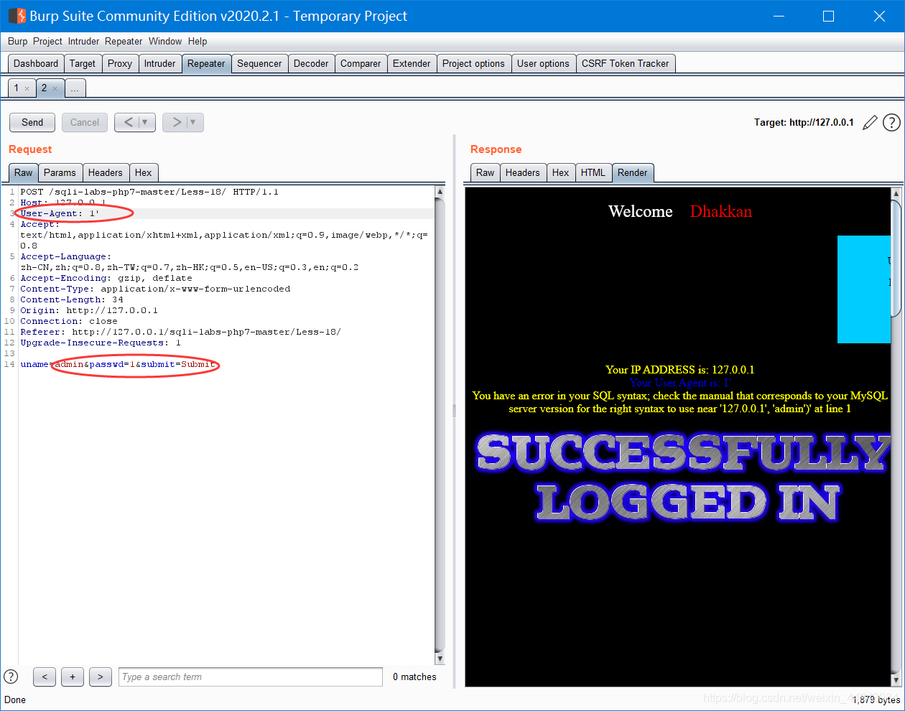The image size is (905, 711).
Task: Click the Cancel button
Action: pos(85,122)
